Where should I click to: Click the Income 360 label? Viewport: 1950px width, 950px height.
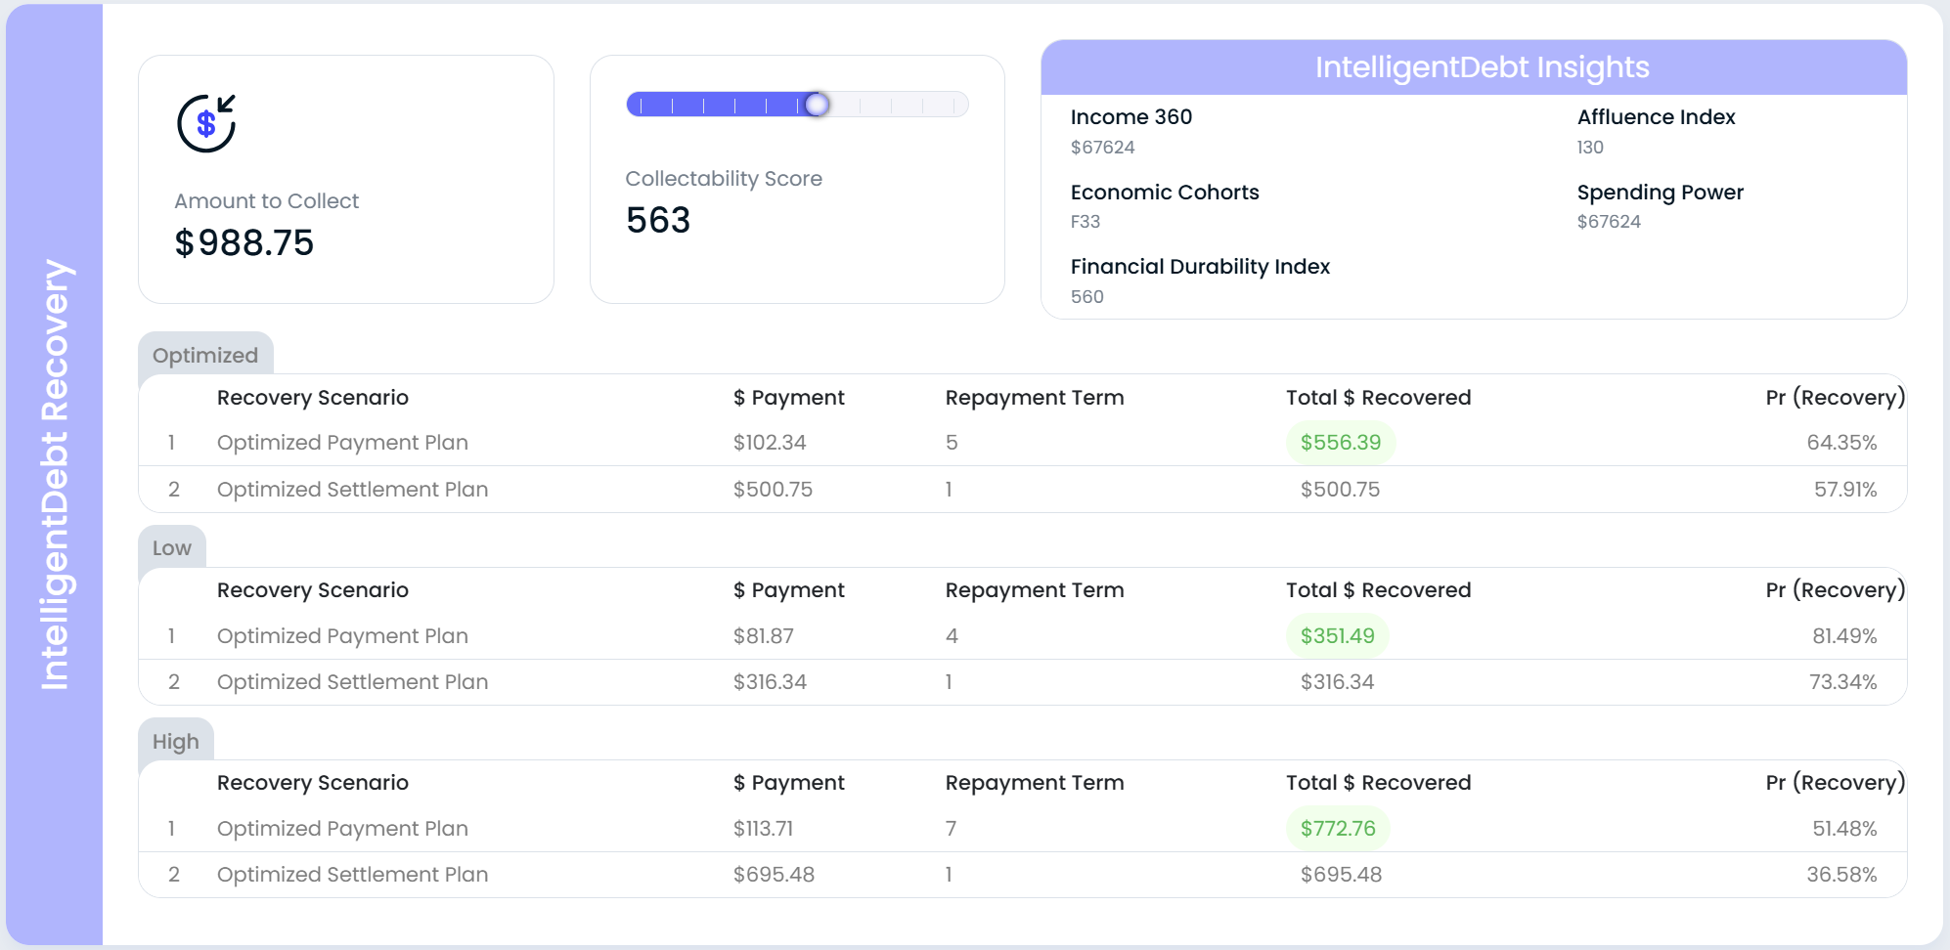click(1131, 117)
